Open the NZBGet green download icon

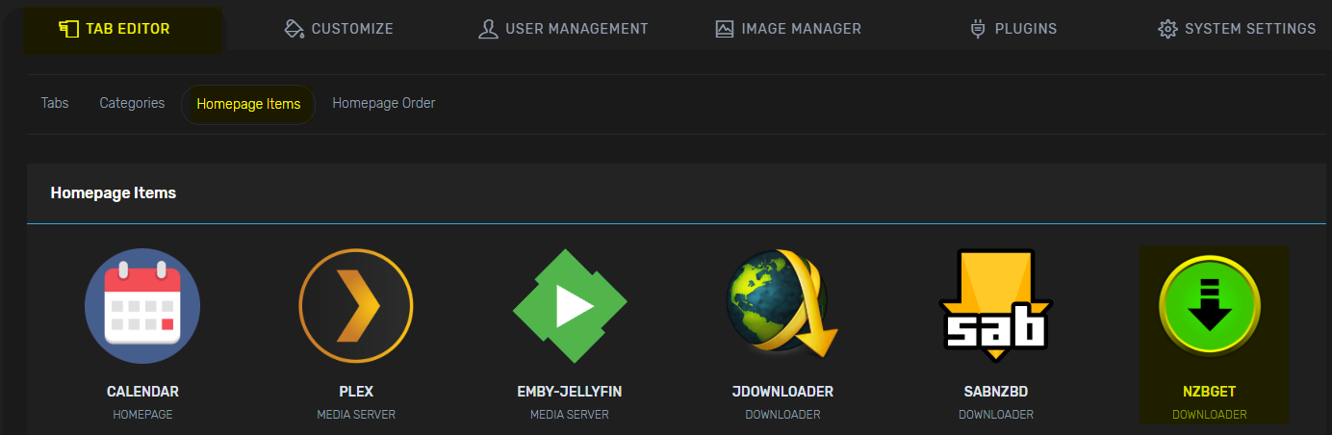(1210, 305)
